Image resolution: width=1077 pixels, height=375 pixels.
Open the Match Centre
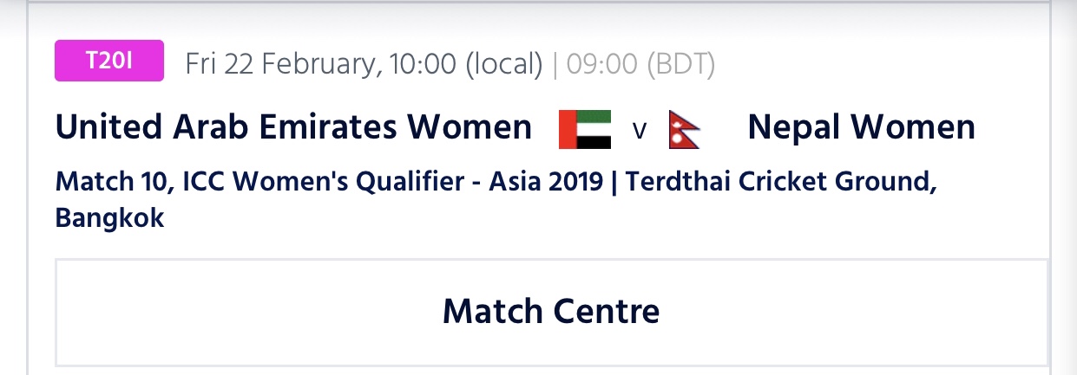[551, 311]
